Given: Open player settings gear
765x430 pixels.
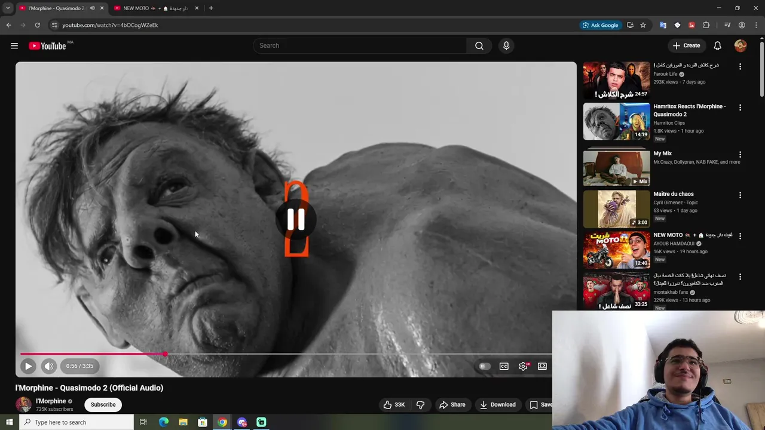Looking at the screenshot, I should click(523, 366).
